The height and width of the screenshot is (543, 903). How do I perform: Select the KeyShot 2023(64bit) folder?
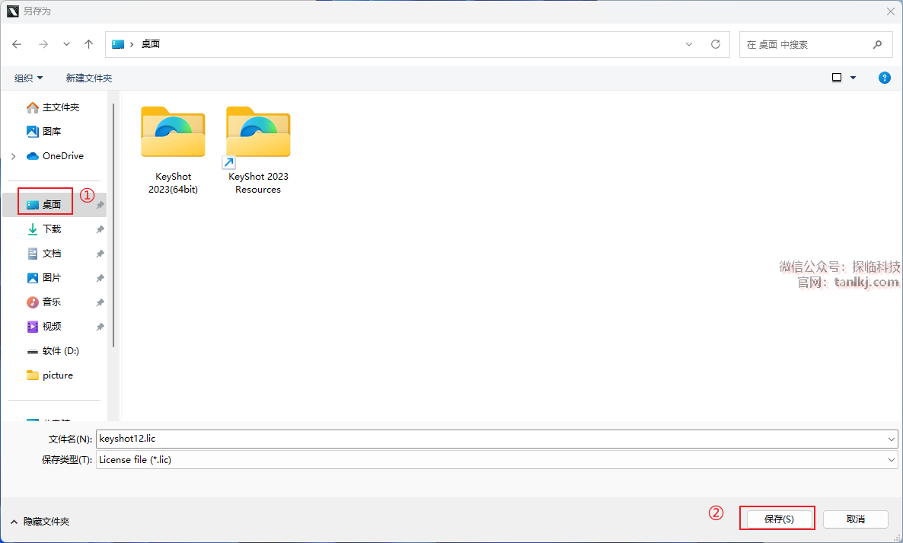click(174, 150)
